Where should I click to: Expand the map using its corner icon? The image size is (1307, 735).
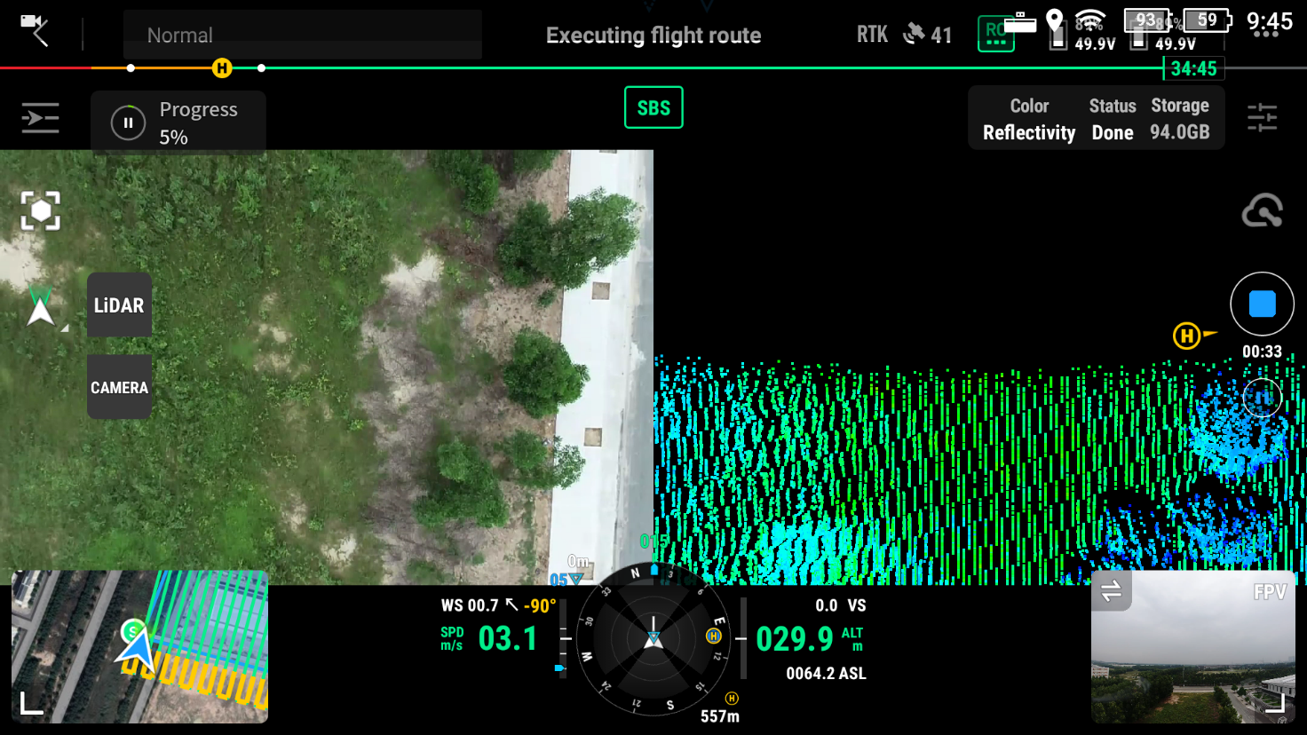tap(32, 703)
